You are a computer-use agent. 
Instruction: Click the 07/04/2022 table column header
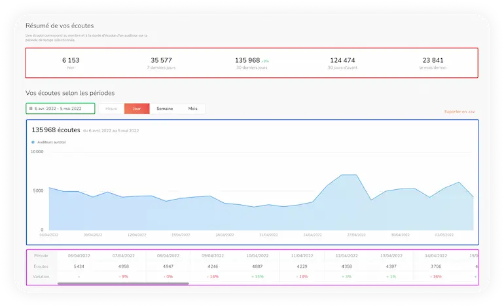click(124, 256)
